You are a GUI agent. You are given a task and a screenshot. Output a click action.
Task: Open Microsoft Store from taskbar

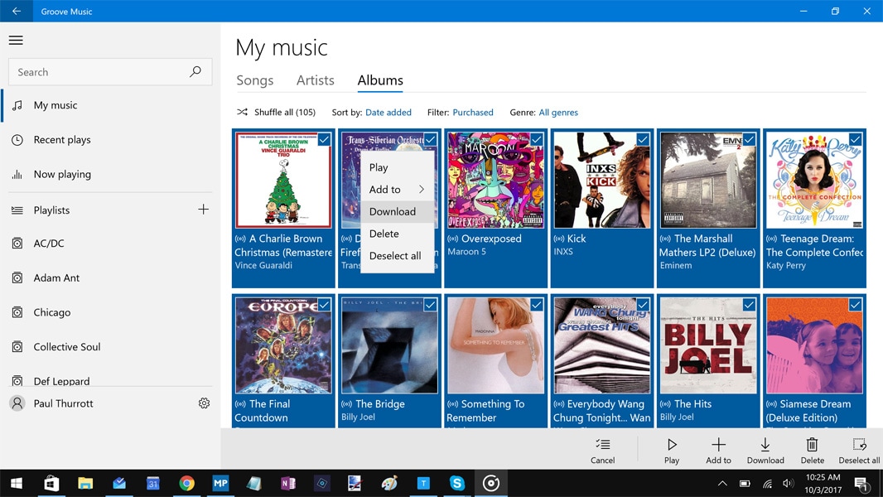click(51, 483)
